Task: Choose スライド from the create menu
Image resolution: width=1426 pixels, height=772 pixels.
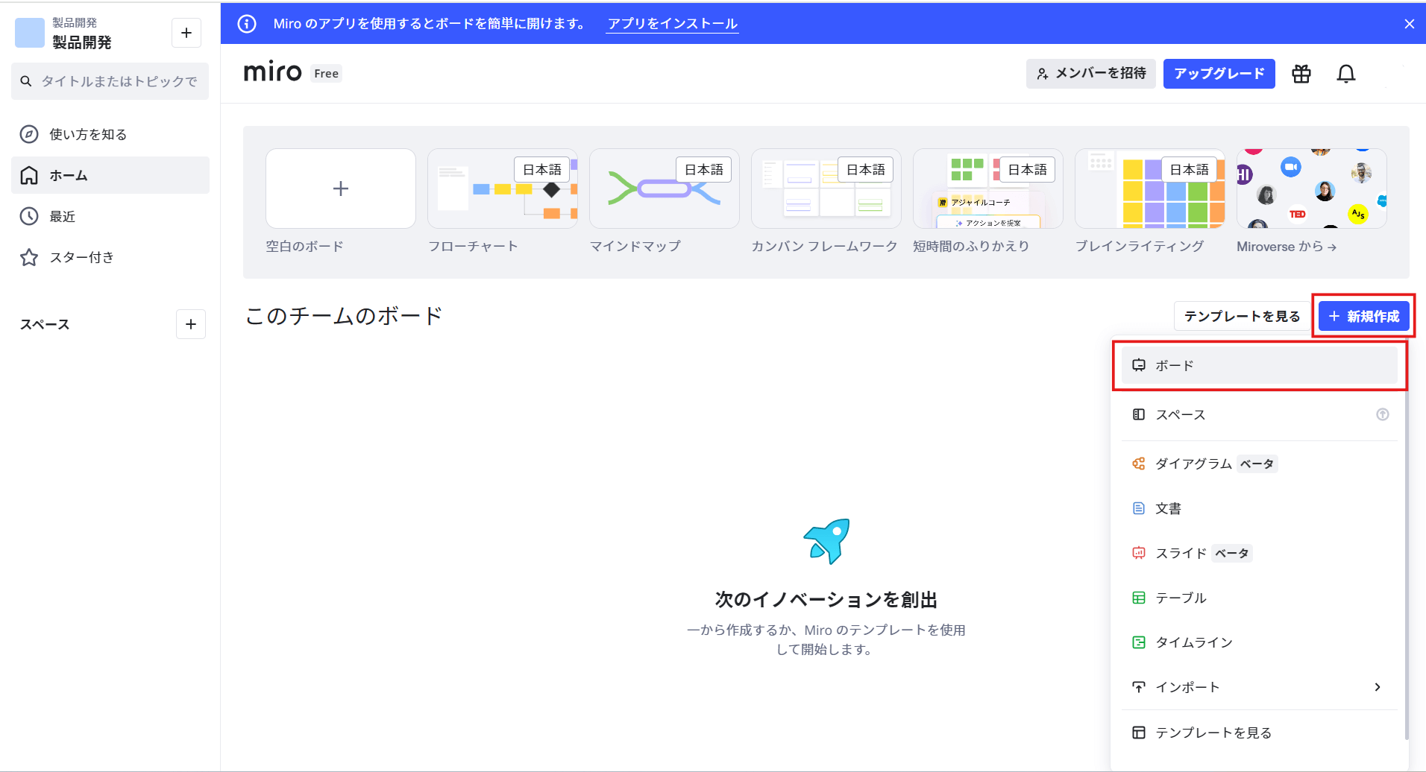Action: (1260, 553)
